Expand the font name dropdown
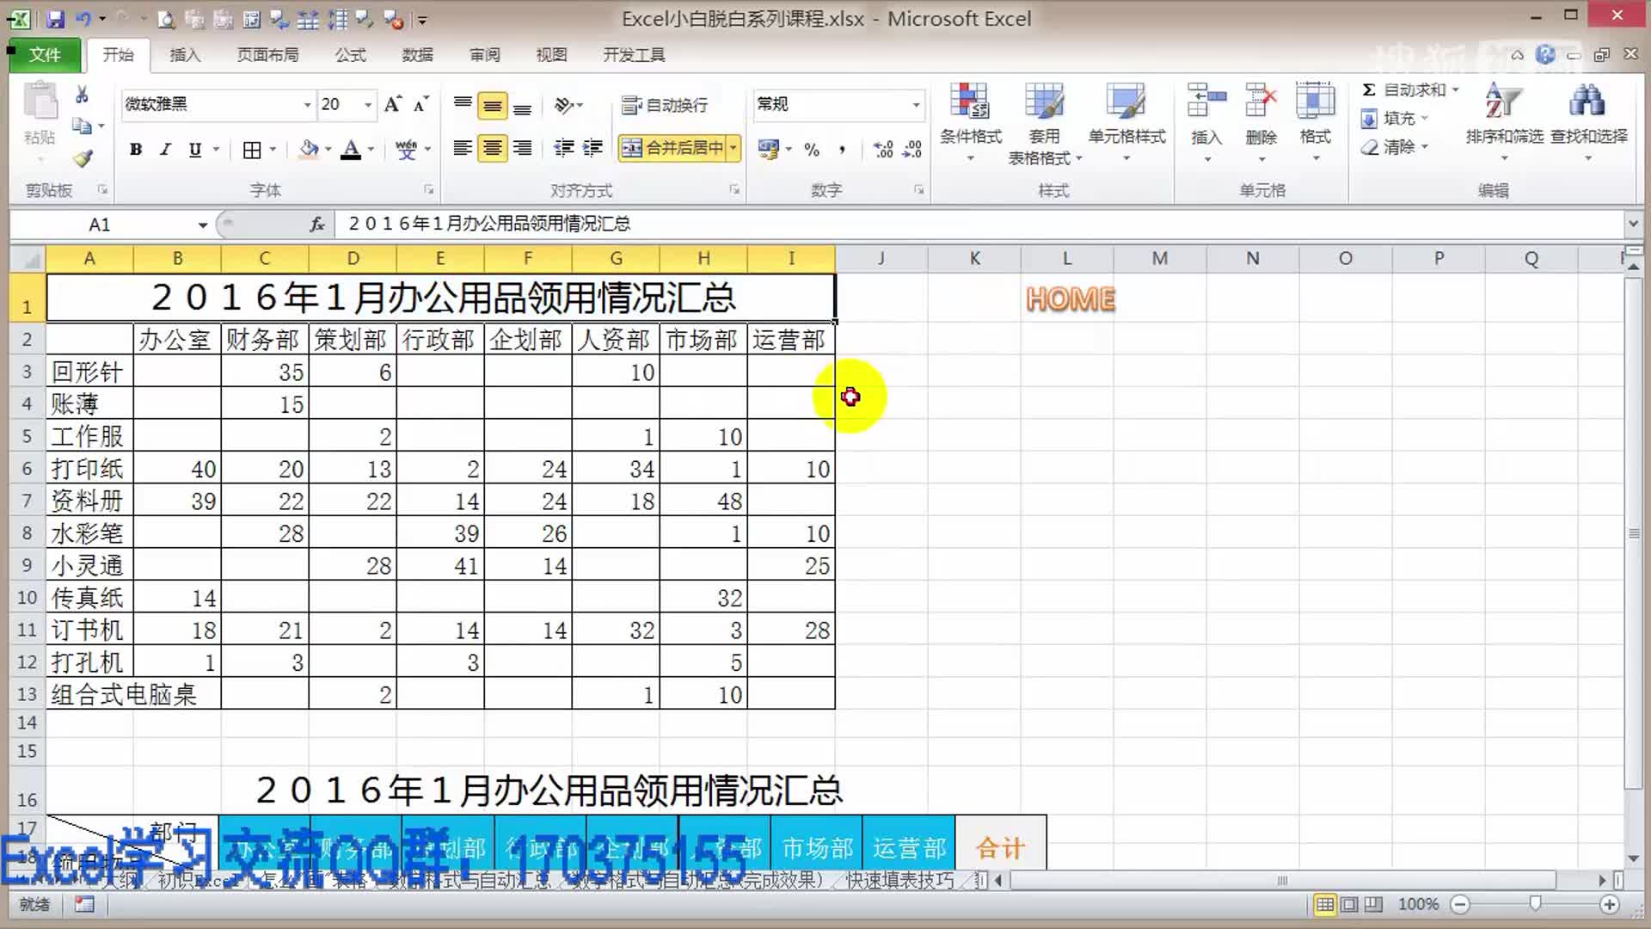The height and width of the screenshot is (929, 1651). [307, 105]
